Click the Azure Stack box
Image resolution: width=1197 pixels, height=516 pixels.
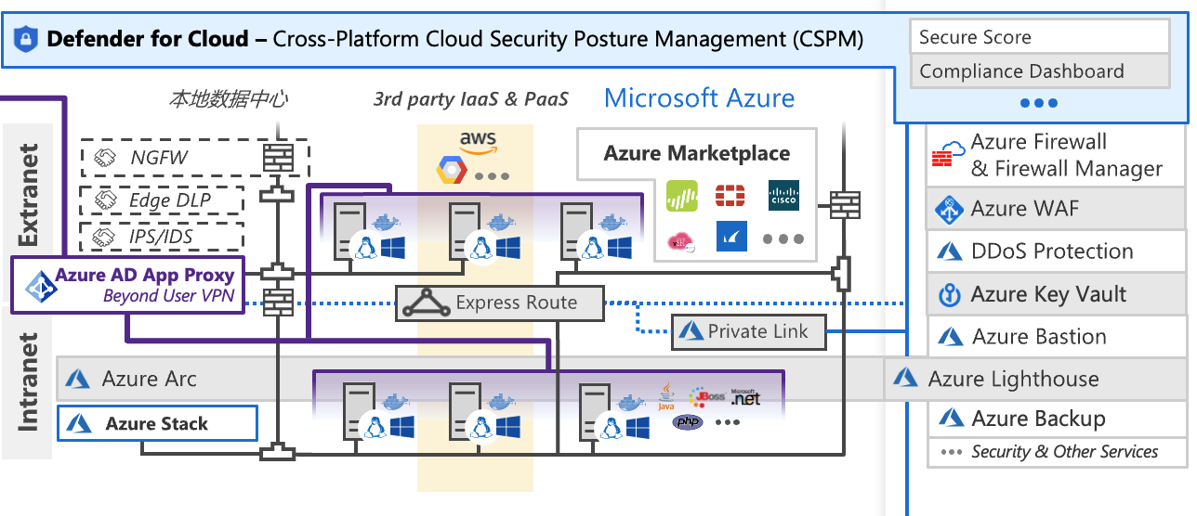(156, 424)
